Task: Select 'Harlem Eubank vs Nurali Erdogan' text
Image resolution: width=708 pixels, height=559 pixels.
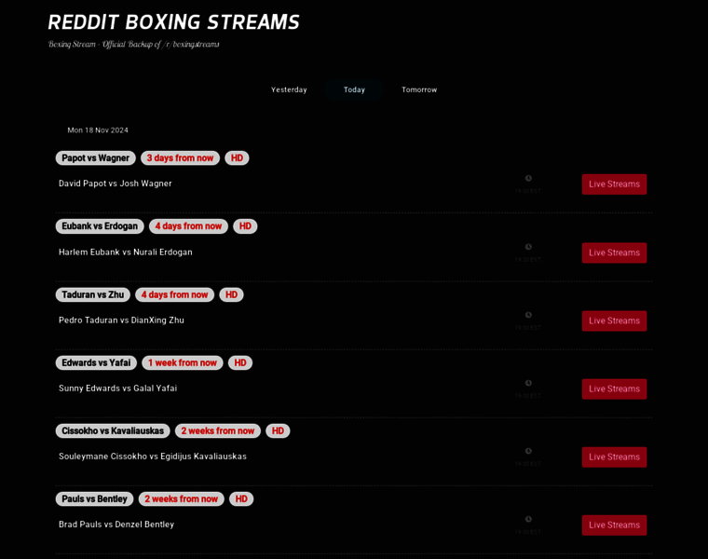Action: tap(126, 252)
